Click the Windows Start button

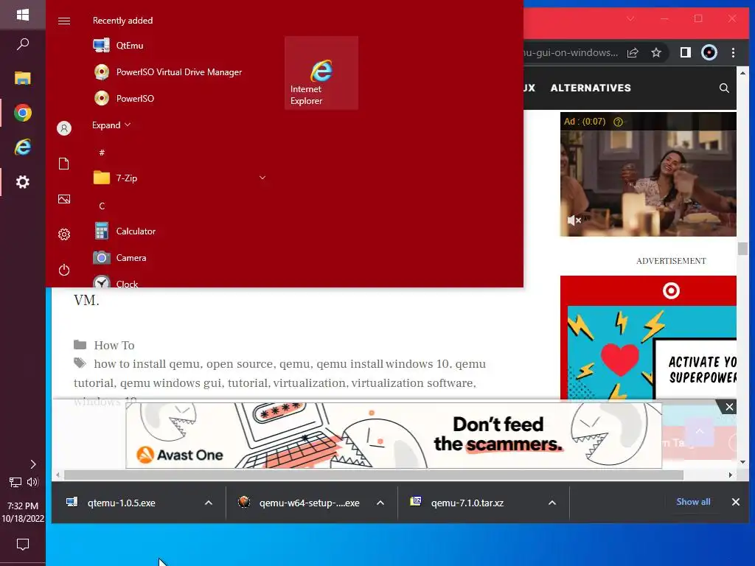click(x=23, y=15)
